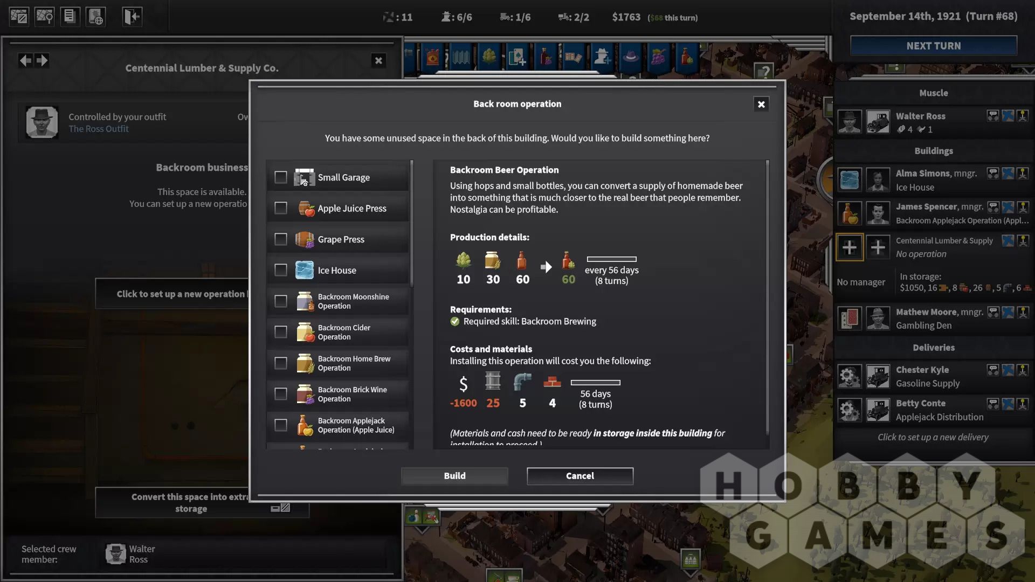Check the Small Garage checkbox
This screenshot has height=582, width=1035.
pyautogui.click(x=280, y=177)
